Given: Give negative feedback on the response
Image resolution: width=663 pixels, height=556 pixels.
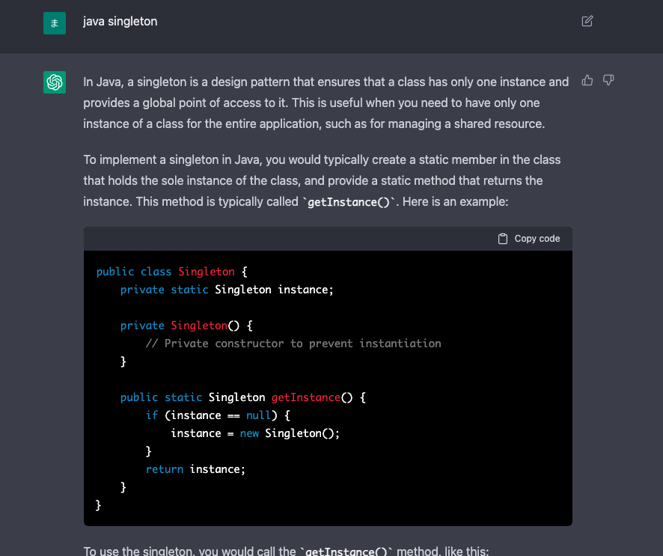Looking at the screenshot, I should 608,80.
